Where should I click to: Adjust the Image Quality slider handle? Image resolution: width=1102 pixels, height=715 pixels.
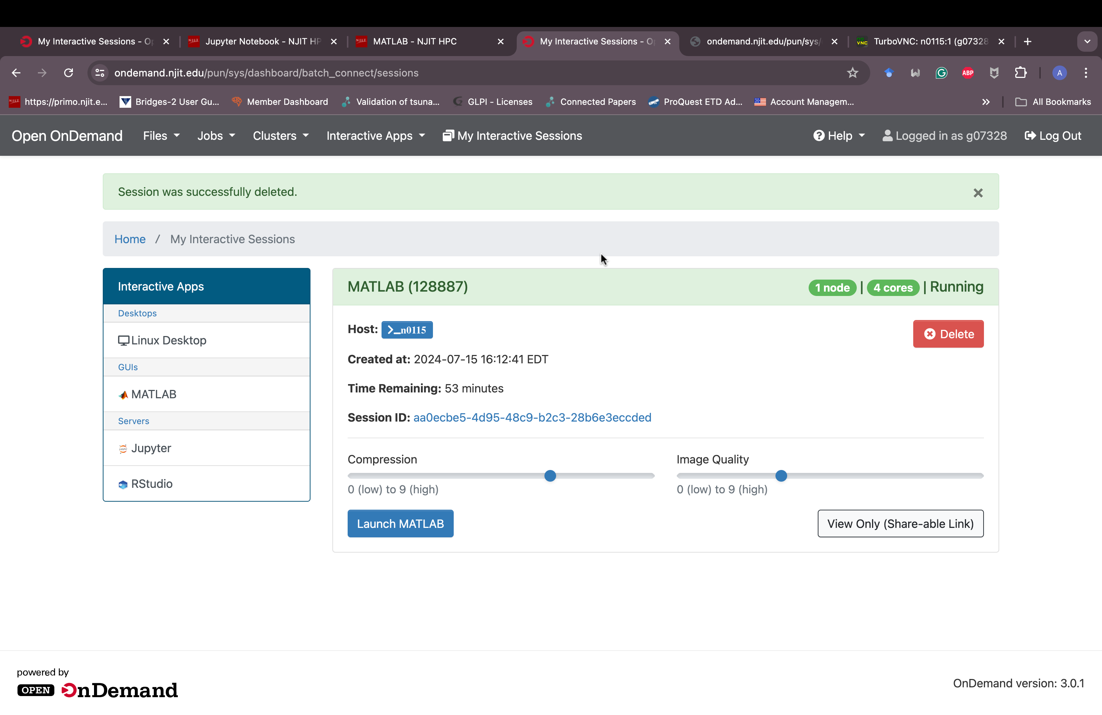click(781, 475)
